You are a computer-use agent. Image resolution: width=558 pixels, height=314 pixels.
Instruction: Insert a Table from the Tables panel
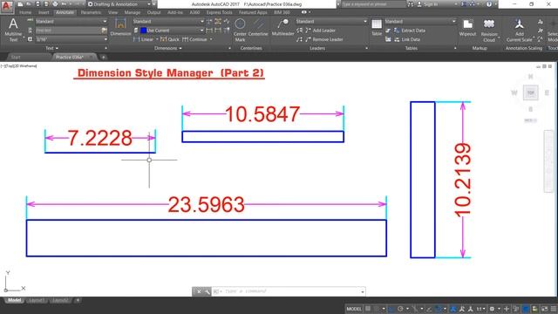[x=377, y=27]
